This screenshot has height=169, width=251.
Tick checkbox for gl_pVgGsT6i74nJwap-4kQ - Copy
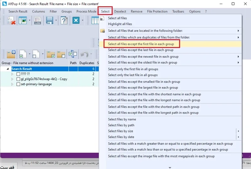coord(19,79)
